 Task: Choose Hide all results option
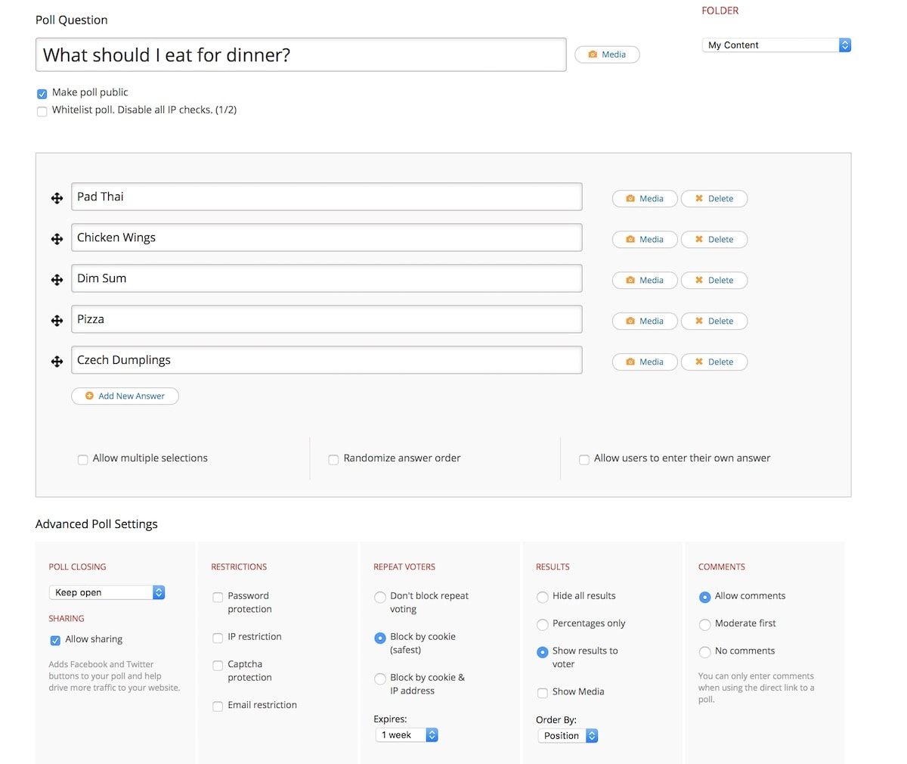(x=542, y=597)
